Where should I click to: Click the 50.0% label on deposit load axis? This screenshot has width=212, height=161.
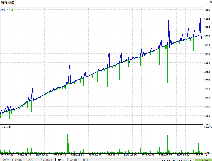click(x=208, y=127)
